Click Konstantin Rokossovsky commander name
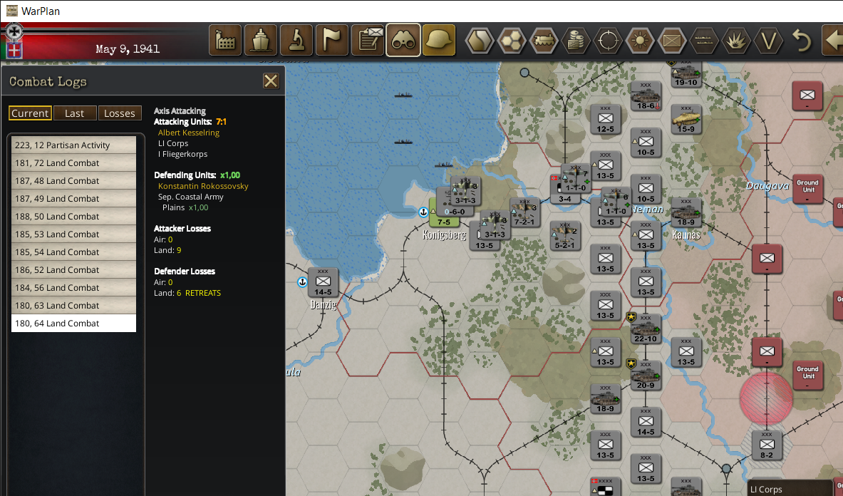 click(x=203, y=186)
